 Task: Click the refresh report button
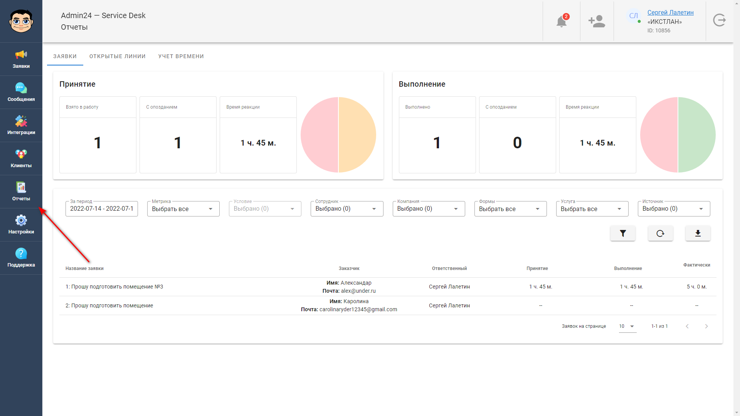[x=660, y=233]
